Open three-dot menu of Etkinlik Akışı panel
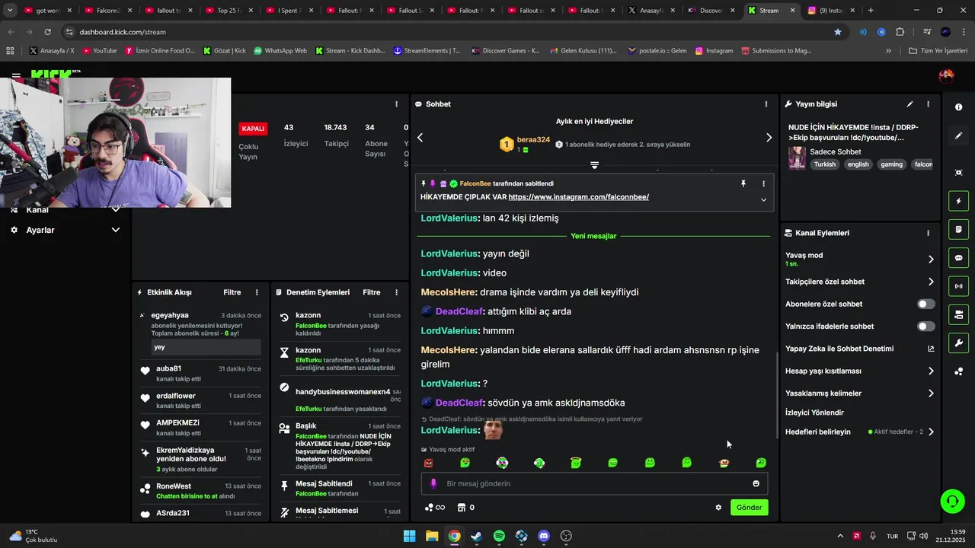This screenshot has width=975, height=548. 257,292
